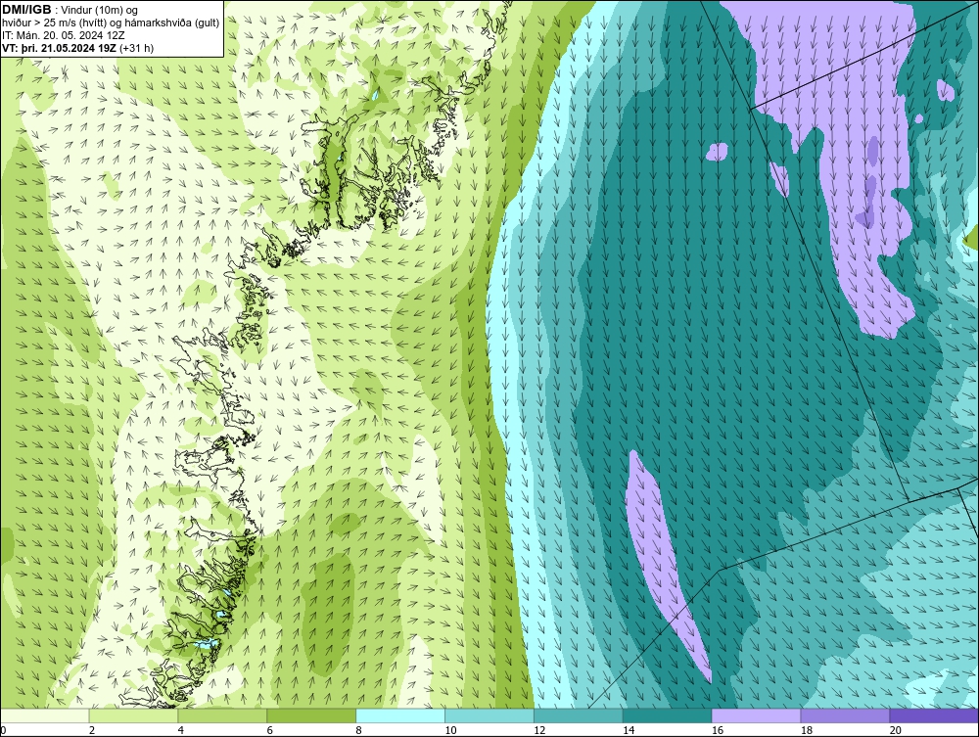Click the dark purple swatch above 20
Image resolution: width=979 pixels, height=737 pixels.
[x=934, y=715]
